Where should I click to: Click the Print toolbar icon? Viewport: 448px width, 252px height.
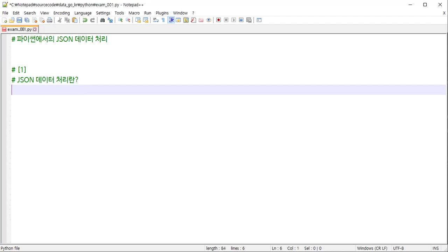pos(50,20)
